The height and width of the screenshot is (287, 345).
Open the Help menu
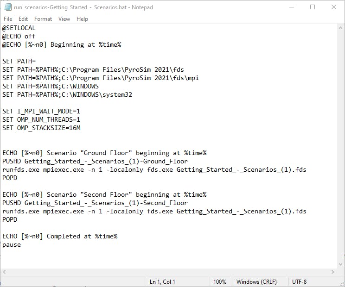(82, 19)
